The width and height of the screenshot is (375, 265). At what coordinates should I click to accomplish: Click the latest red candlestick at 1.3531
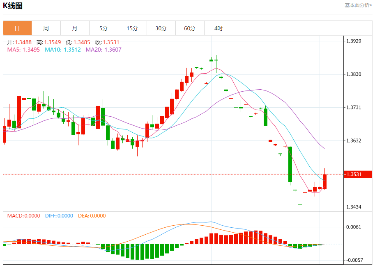click(x=324, y=181)
